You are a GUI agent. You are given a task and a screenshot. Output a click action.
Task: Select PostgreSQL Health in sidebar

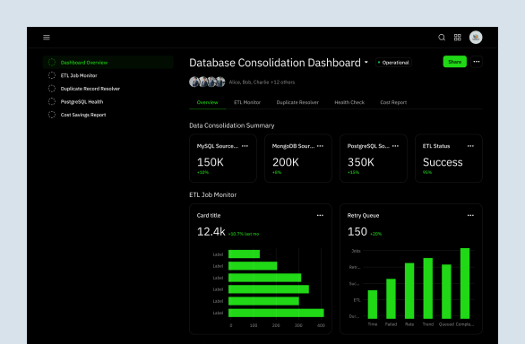coord(108,101)
